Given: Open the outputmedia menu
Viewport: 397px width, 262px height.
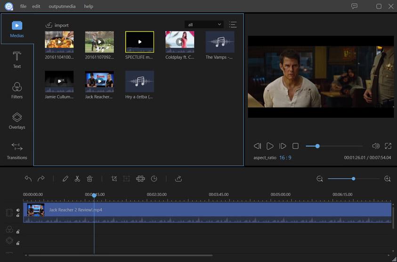Looking at the screenshot, I should pos(61,6).
